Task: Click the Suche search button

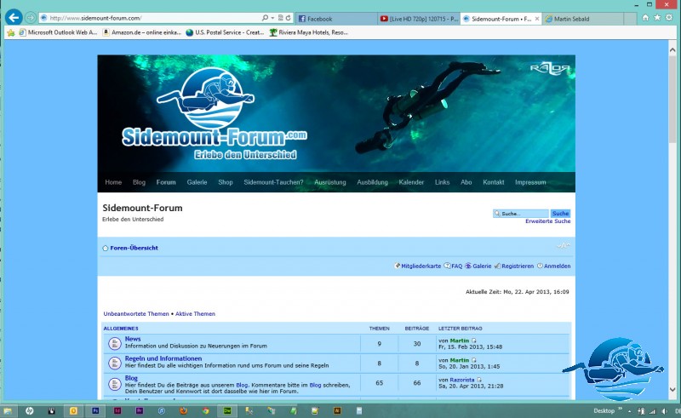Action: (x=560, y=214)
